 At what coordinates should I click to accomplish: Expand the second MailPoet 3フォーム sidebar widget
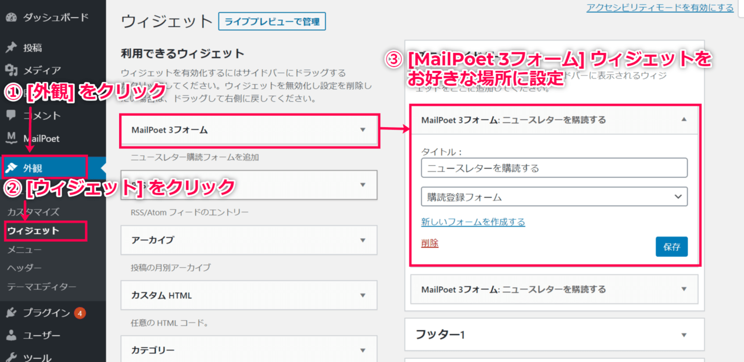click(x=555, y=289)
